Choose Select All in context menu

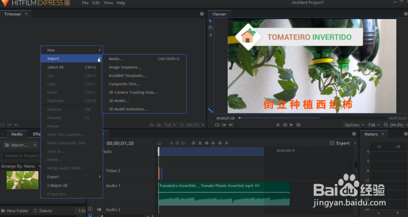pos(71,67)
